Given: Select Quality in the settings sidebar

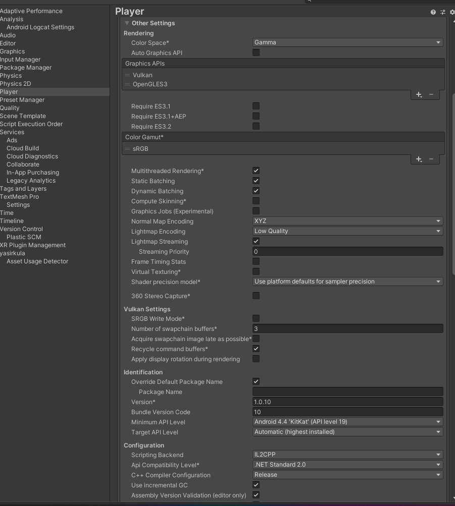Looking at the screenshot, I should click(x=10, y=108).
